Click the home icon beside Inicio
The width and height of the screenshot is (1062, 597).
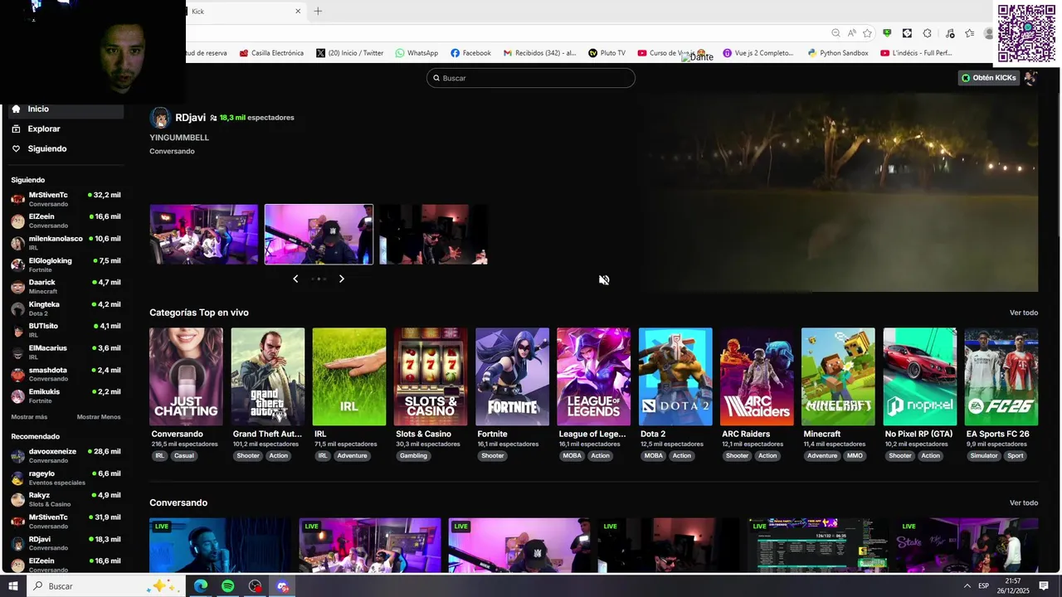16,109
